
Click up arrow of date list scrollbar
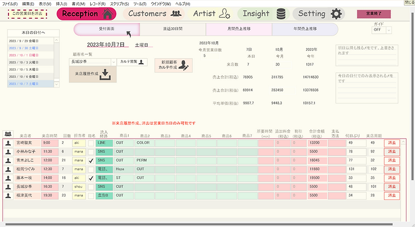56,40
